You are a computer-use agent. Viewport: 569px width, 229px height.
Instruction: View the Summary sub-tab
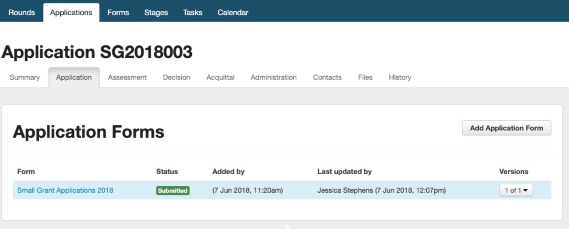point(25,77)
